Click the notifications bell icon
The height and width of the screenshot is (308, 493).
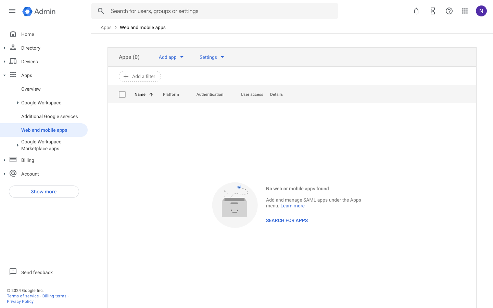click(416, 11)
